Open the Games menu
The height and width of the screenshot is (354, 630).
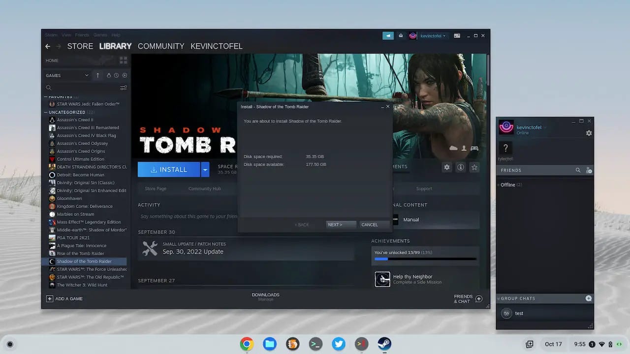click(x=100, y=35)
